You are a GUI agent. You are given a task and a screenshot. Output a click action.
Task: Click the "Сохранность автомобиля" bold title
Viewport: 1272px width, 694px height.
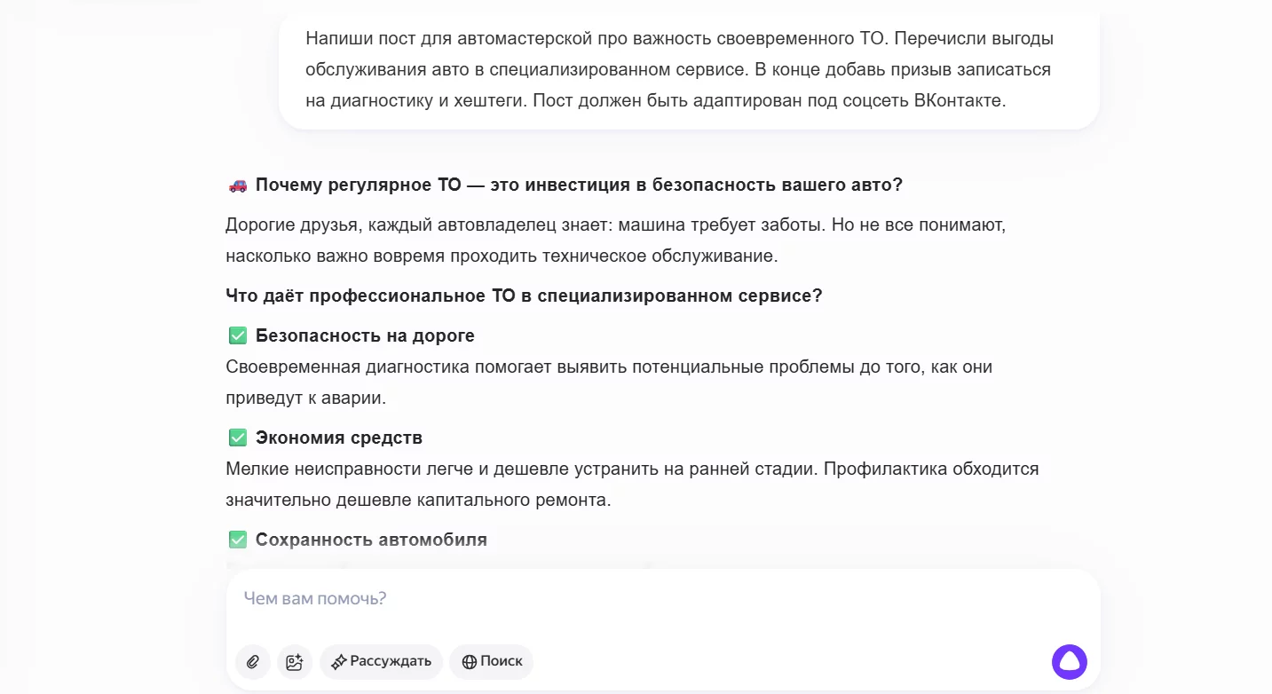click(371, 540)
